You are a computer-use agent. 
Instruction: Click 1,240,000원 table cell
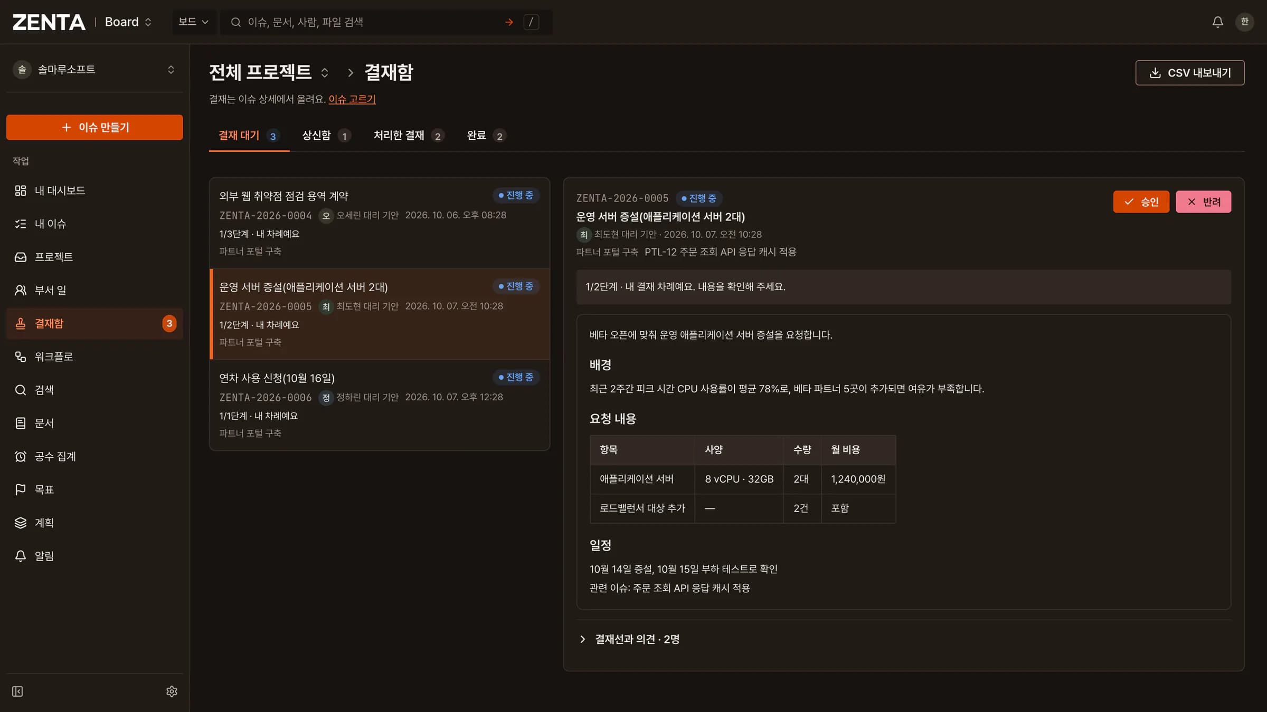tap(858, 479)
